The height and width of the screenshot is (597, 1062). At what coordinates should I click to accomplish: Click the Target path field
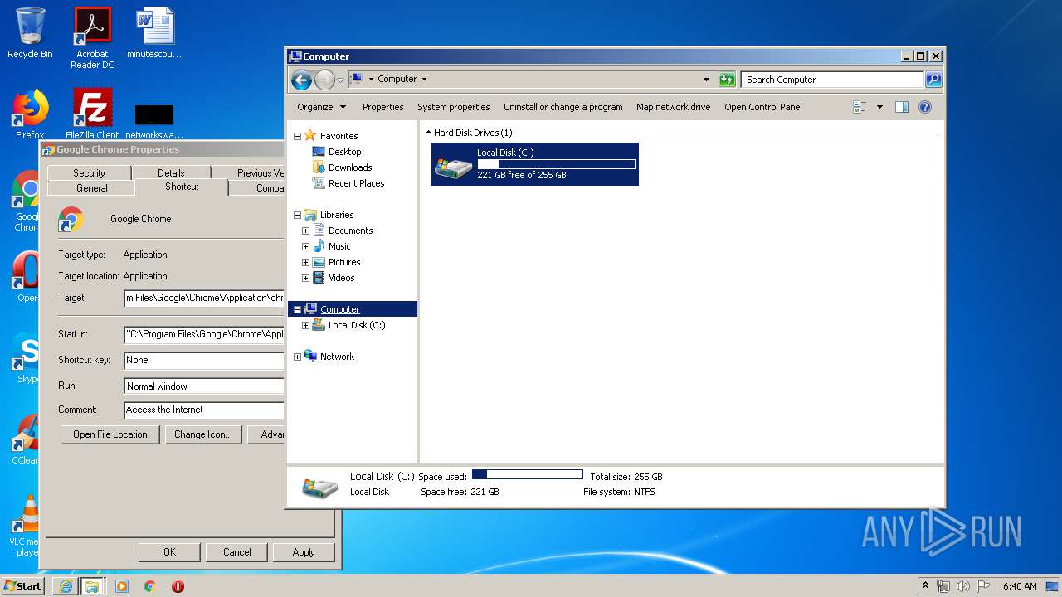(x=204, y=298)
